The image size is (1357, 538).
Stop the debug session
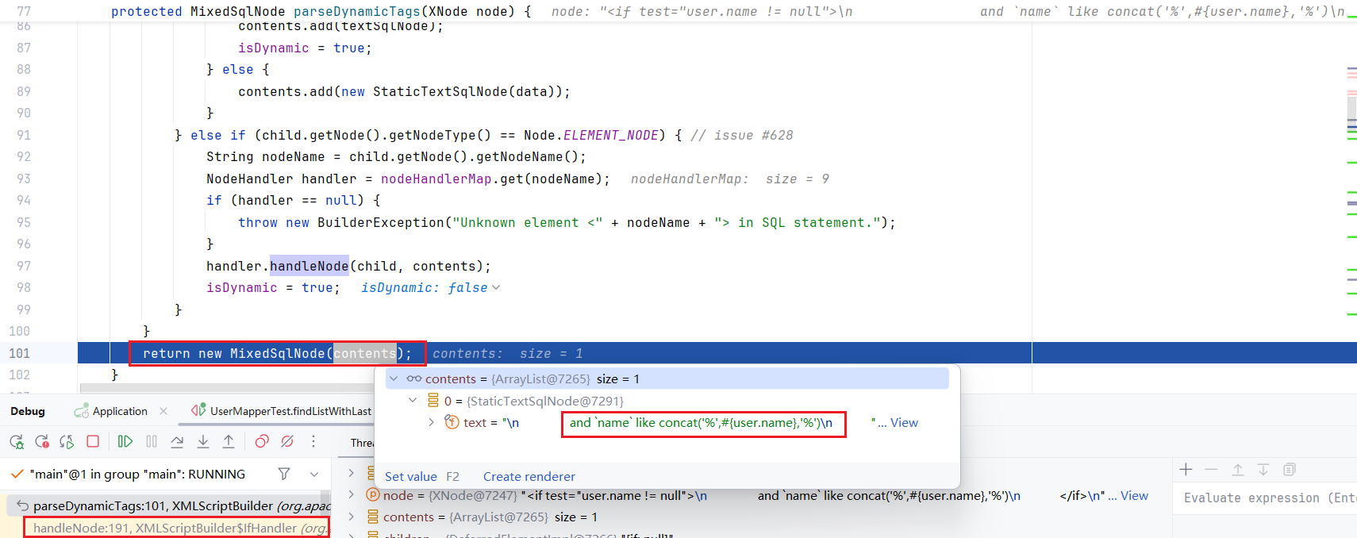tap(93, 441)
